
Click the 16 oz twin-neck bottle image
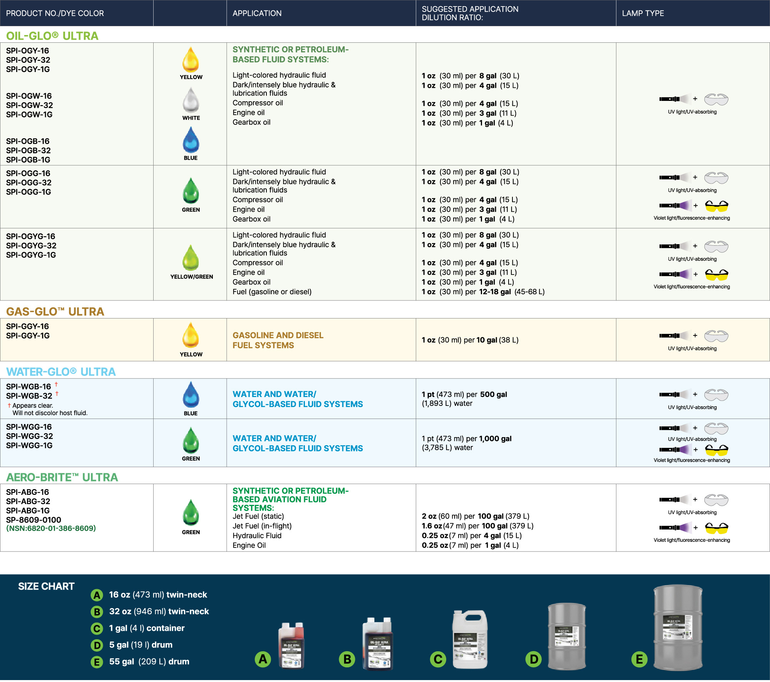pyautogui.click(x=291, y=645)
